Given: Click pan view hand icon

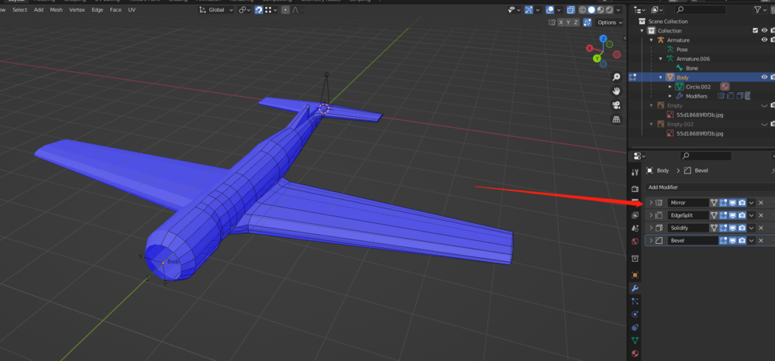Looking at the screenshot, I should coord(616,91).
